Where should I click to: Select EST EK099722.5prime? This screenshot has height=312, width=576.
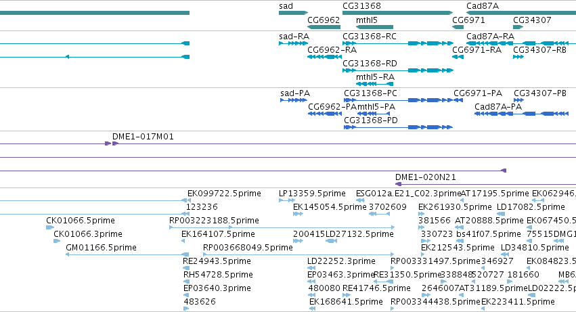click(x=224, y=194)
